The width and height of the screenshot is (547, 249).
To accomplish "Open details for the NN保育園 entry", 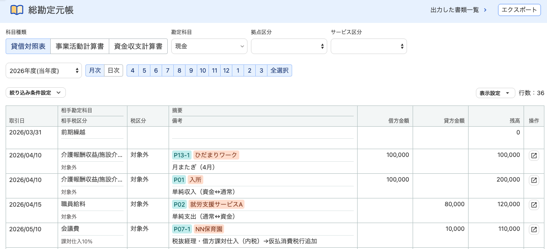I will pos(534,230).
